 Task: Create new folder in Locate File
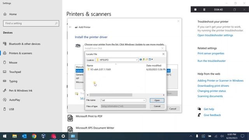(147, 59)
